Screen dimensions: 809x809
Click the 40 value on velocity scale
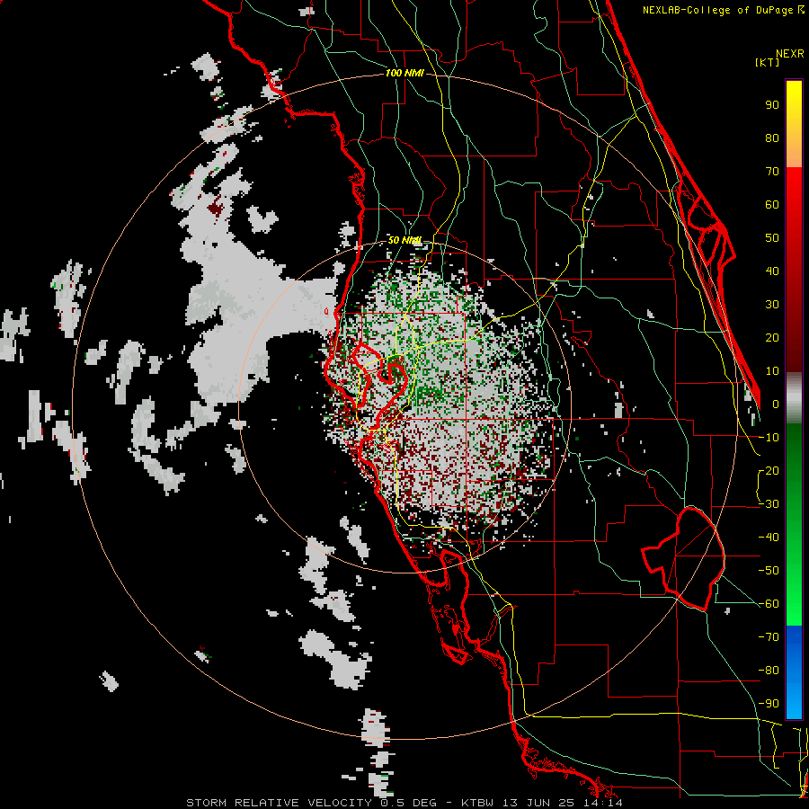pyautogui.click(x=772, y=271)
